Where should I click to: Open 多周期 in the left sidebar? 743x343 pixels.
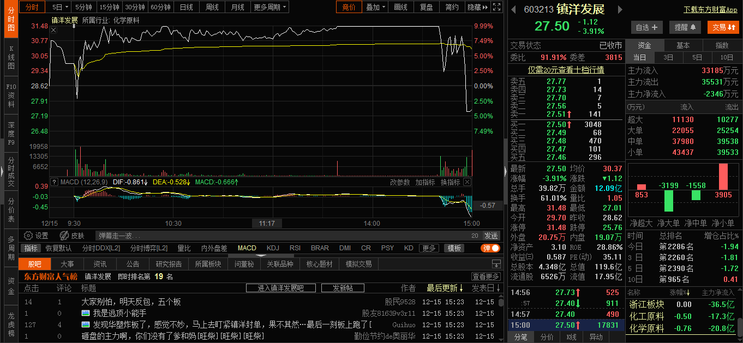(11, 248)
